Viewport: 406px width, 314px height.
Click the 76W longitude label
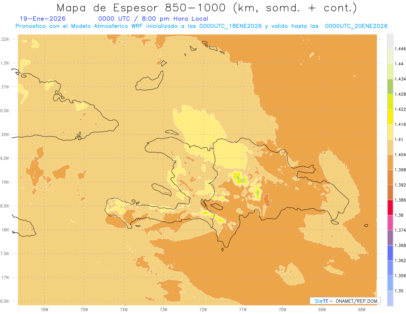[44, 310]
